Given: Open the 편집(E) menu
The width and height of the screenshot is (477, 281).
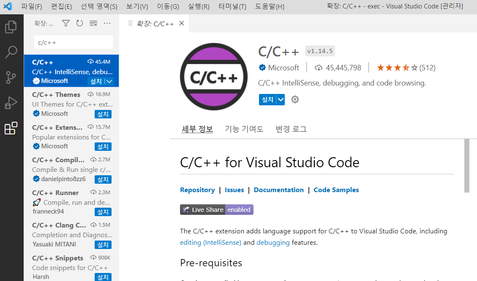Looking at the screenshot, I should pyautogui.click(x=61, y=6).
